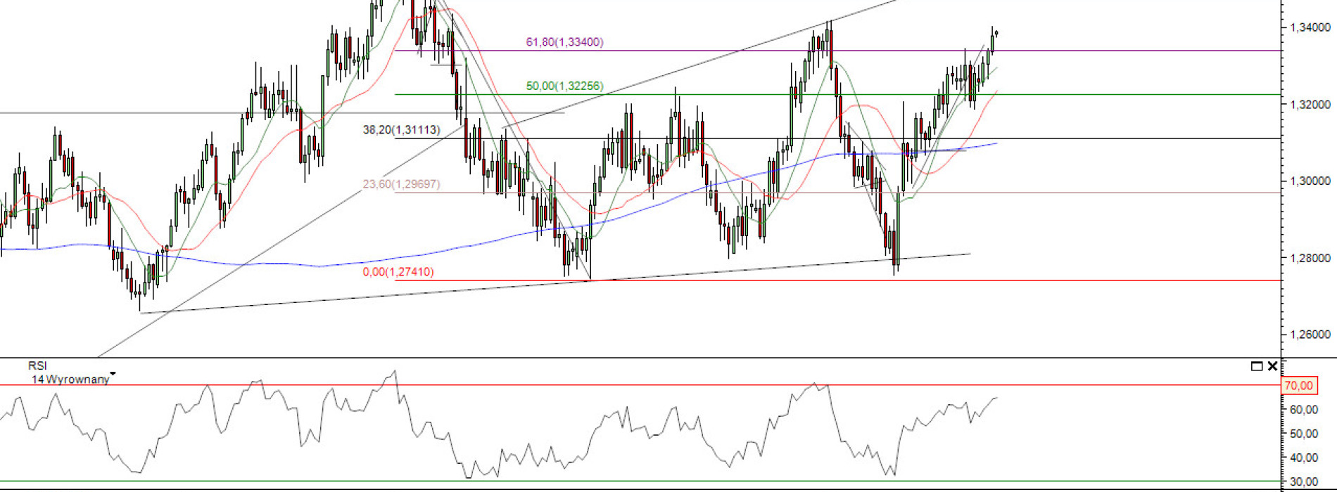This screenshot has width=1337, height=492.
Task: Click the 70,00 overbought level tag
Action: coord(1298,386)
